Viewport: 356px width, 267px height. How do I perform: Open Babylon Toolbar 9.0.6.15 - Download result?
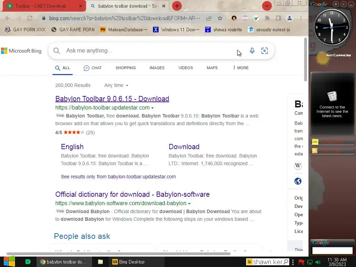(112, 99)
